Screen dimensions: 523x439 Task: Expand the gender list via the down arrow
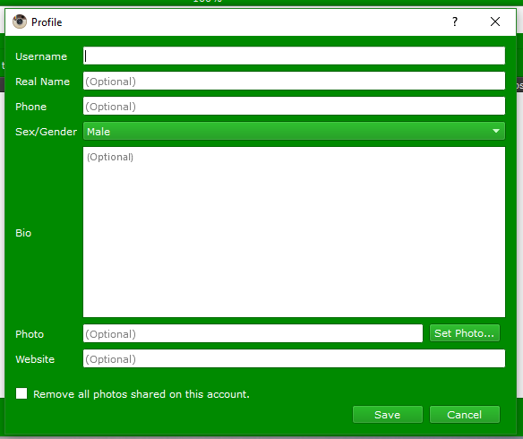tap(496, 131)
